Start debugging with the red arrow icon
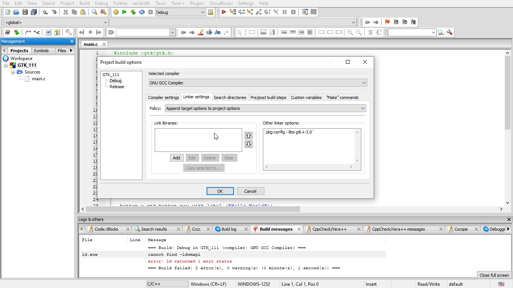 point(224,12)
